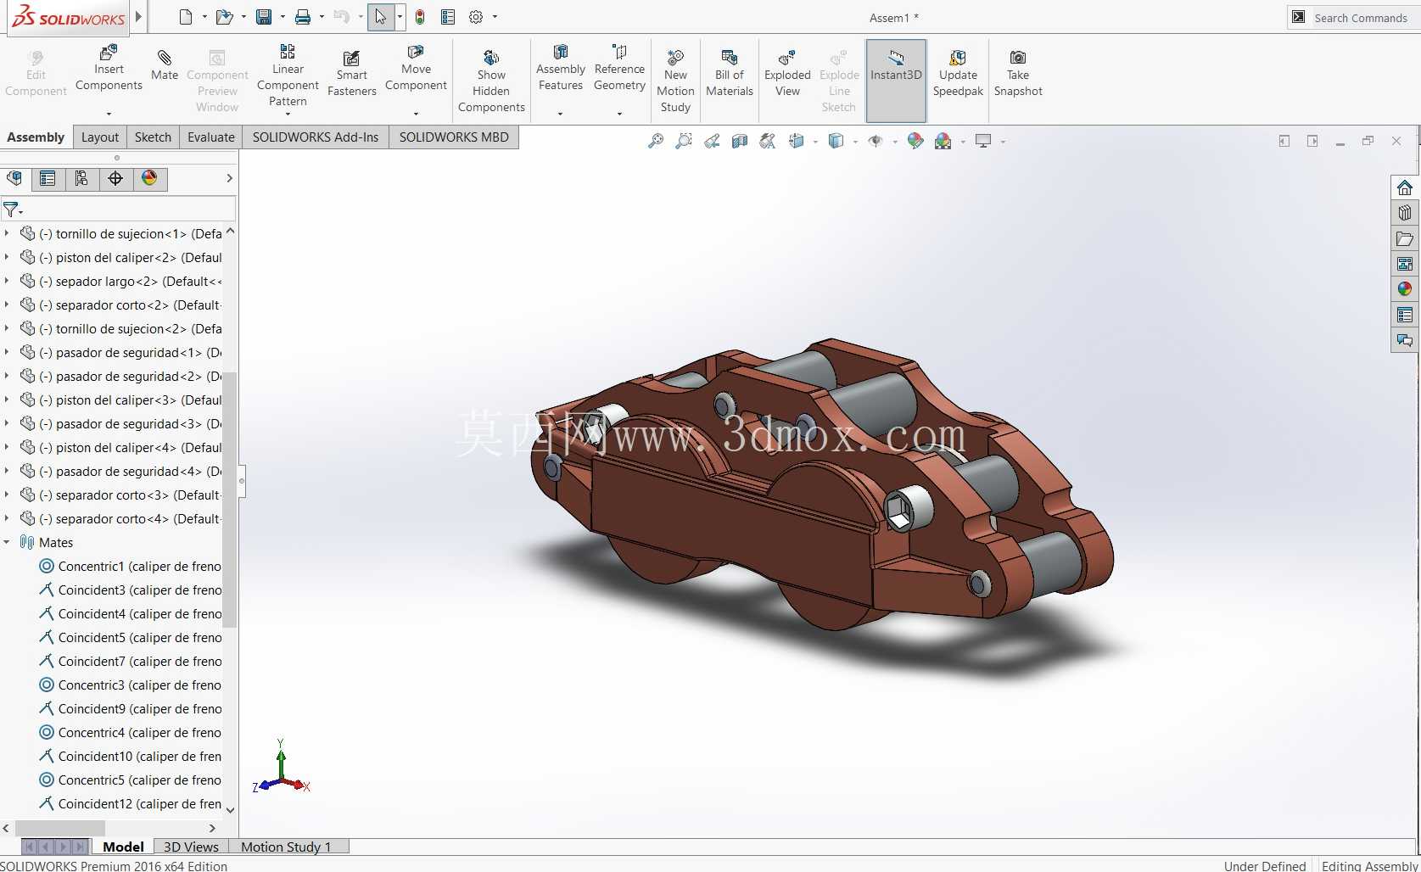This screenshot has height=872, width=1421.
Task: Open ConfigurationManager tab icon
Action: pyautogui.click(x=81, y=178)
